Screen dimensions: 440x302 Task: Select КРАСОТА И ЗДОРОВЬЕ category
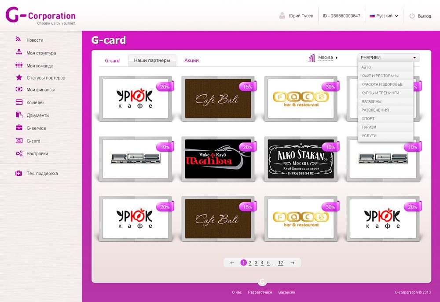tap(385, 84)
